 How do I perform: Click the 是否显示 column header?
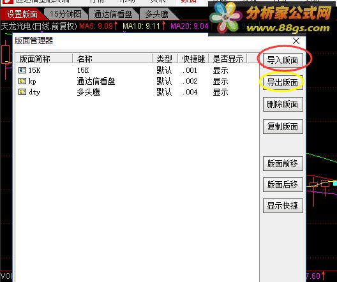pyautogui.click(x=228, y=59)
